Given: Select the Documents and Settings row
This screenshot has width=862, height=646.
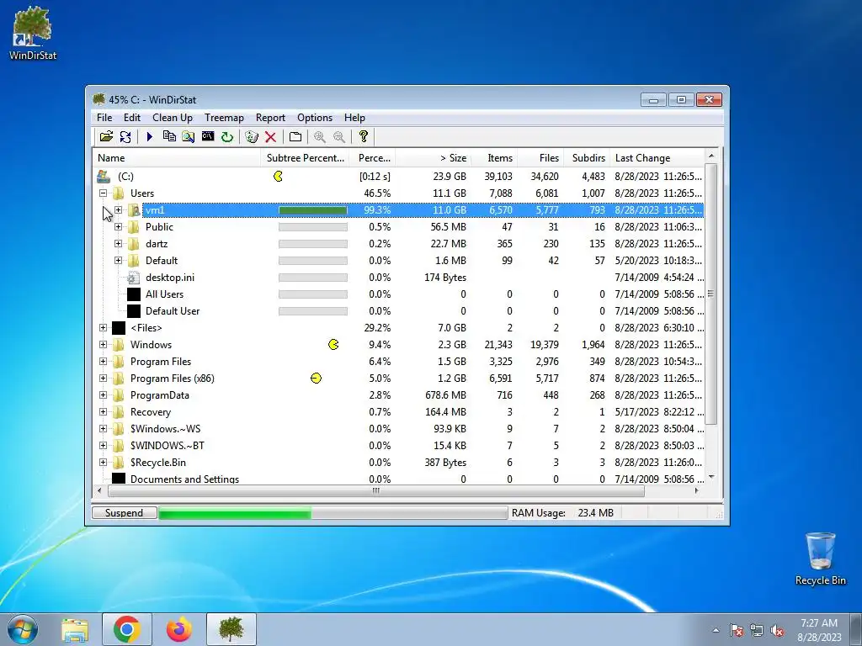Looking at the screenshot, I should click(400, 479).
